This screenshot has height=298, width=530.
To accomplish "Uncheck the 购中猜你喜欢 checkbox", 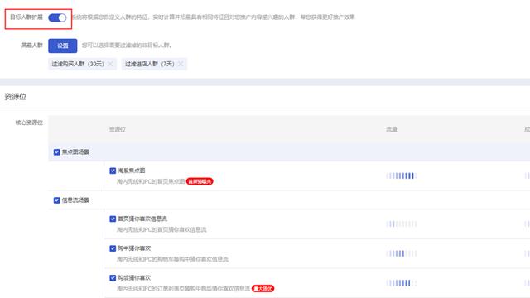I will (x=113, y=248).
